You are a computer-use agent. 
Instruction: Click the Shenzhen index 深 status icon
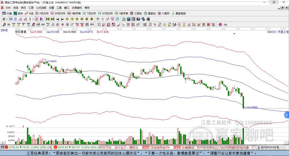(56, 147)
